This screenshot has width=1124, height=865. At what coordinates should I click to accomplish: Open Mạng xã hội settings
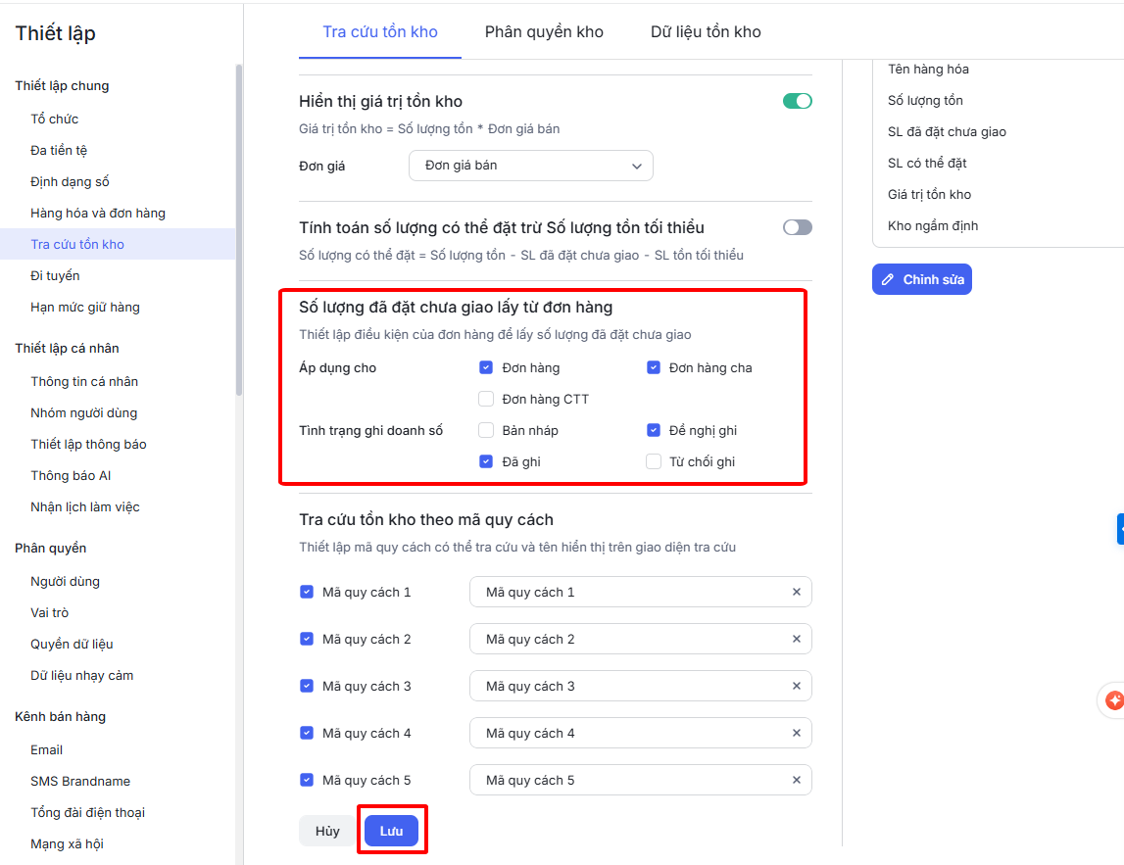[x=67, y=843]
